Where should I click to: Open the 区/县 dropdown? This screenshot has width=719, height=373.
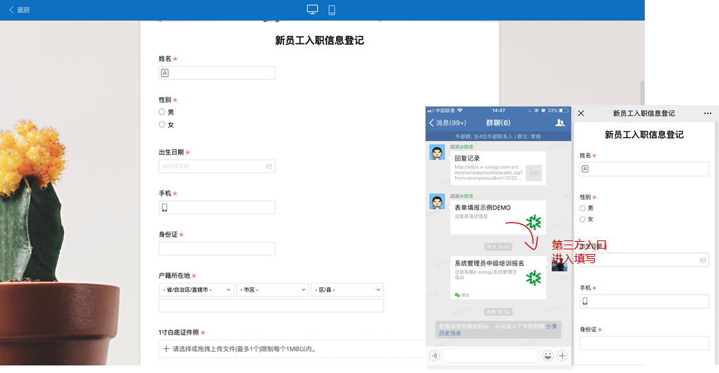[347, 290]
